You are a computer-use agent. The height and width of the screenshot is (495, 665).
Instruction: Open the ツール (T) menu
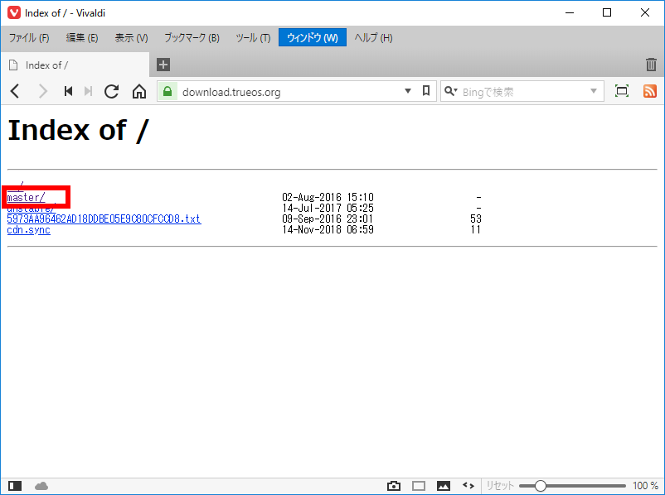[x=253, y=38]
